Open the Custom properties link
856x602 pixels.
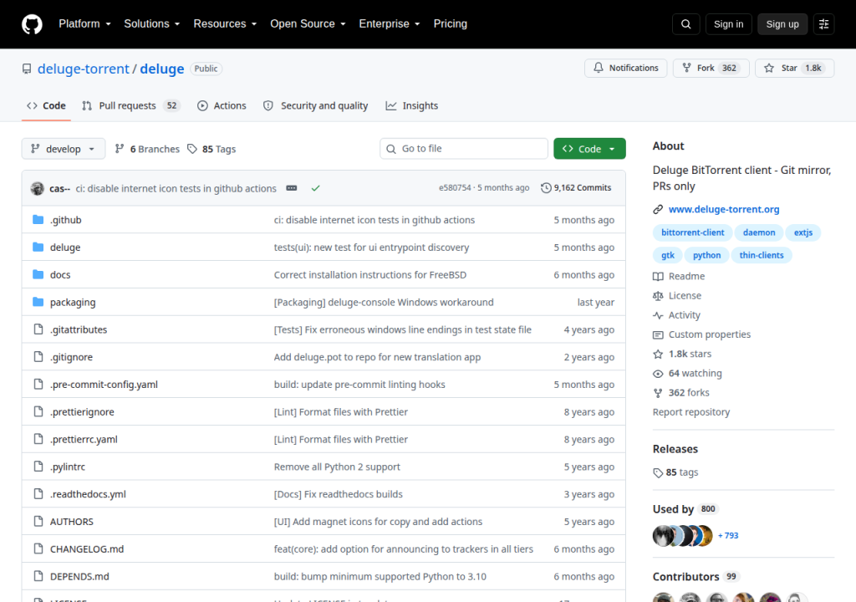[709, 334]
